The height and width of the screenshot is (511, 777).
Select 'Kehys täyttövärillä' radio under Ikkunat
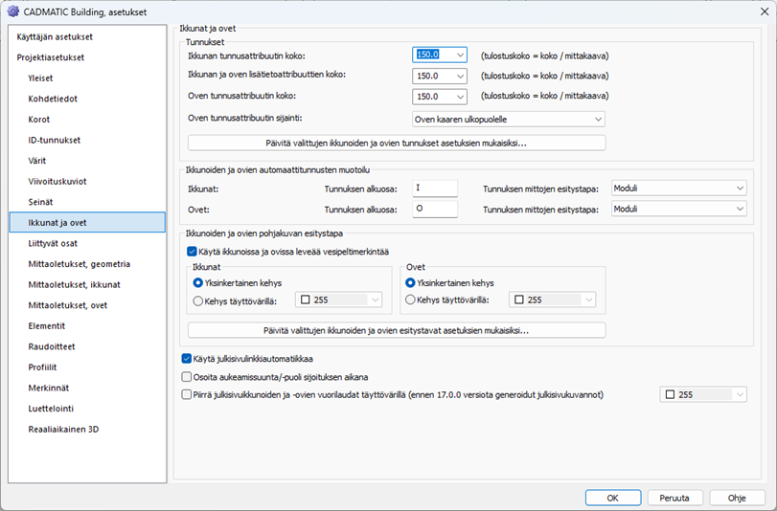pos(198,300)
